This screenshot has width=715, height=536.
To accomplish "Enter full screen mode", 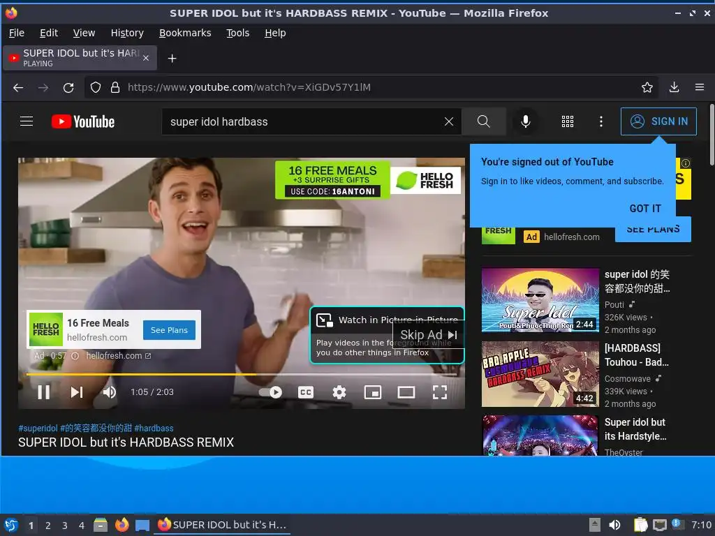I will pyautogui.click(x=440, y=392).
